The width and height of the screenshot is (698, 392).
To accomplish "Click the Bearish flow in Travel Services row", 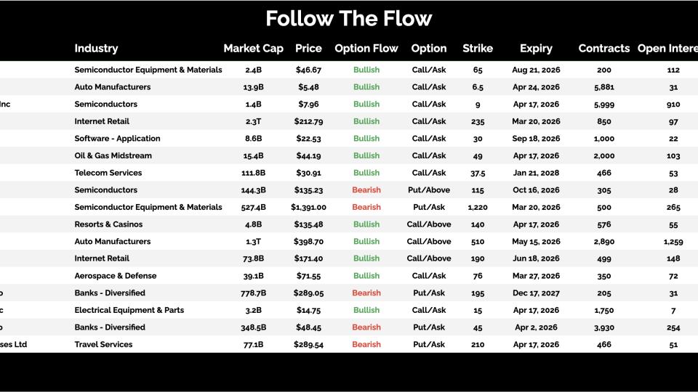I will coord(366,345).
